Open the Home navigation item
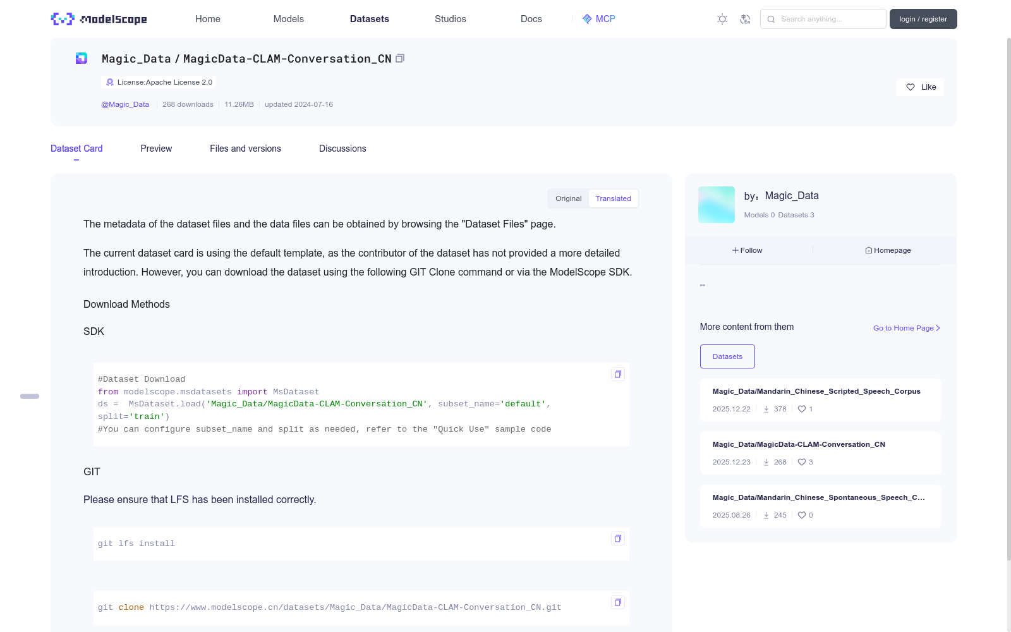 click(x=208, y=19)
